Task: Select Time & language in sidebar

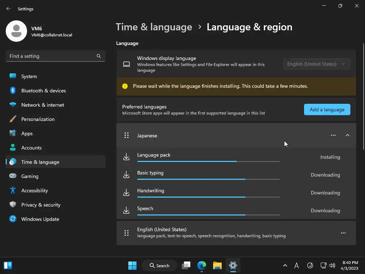Action: [x=56, y=162]
